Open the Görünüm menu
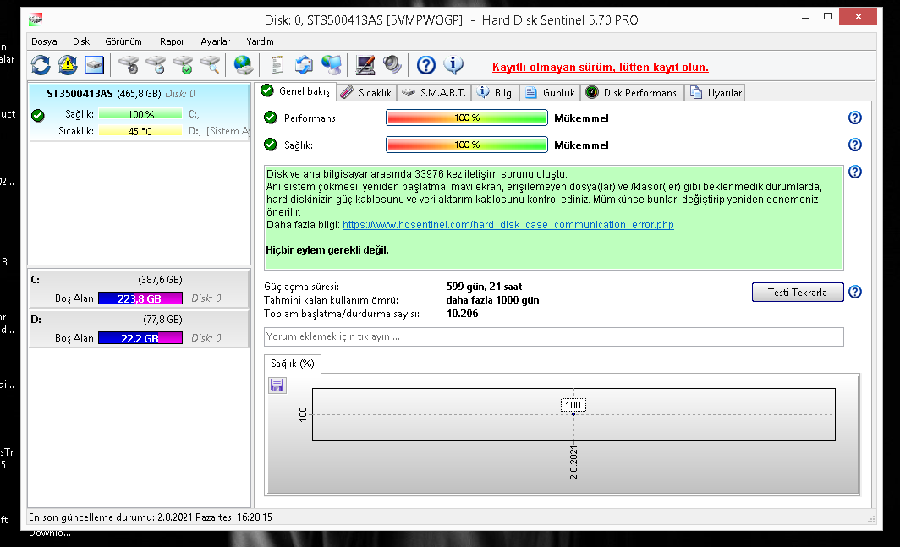Screen dimensions: 900x547 point(123,41)
